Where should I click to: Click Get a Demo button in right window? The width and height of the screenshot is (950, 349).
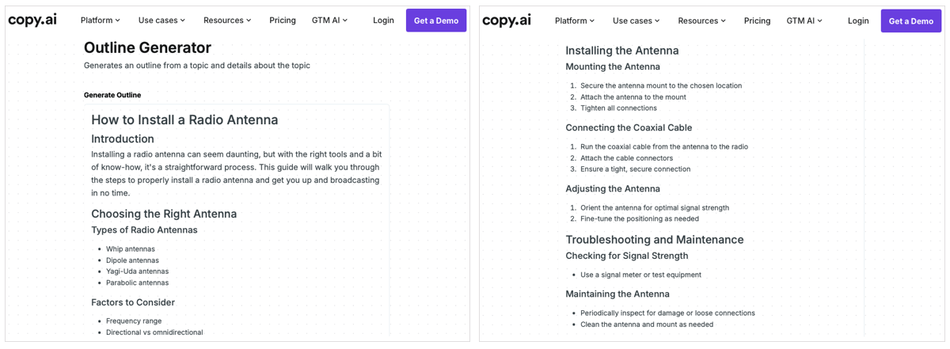pyautogui.click(x=911, y=21)
